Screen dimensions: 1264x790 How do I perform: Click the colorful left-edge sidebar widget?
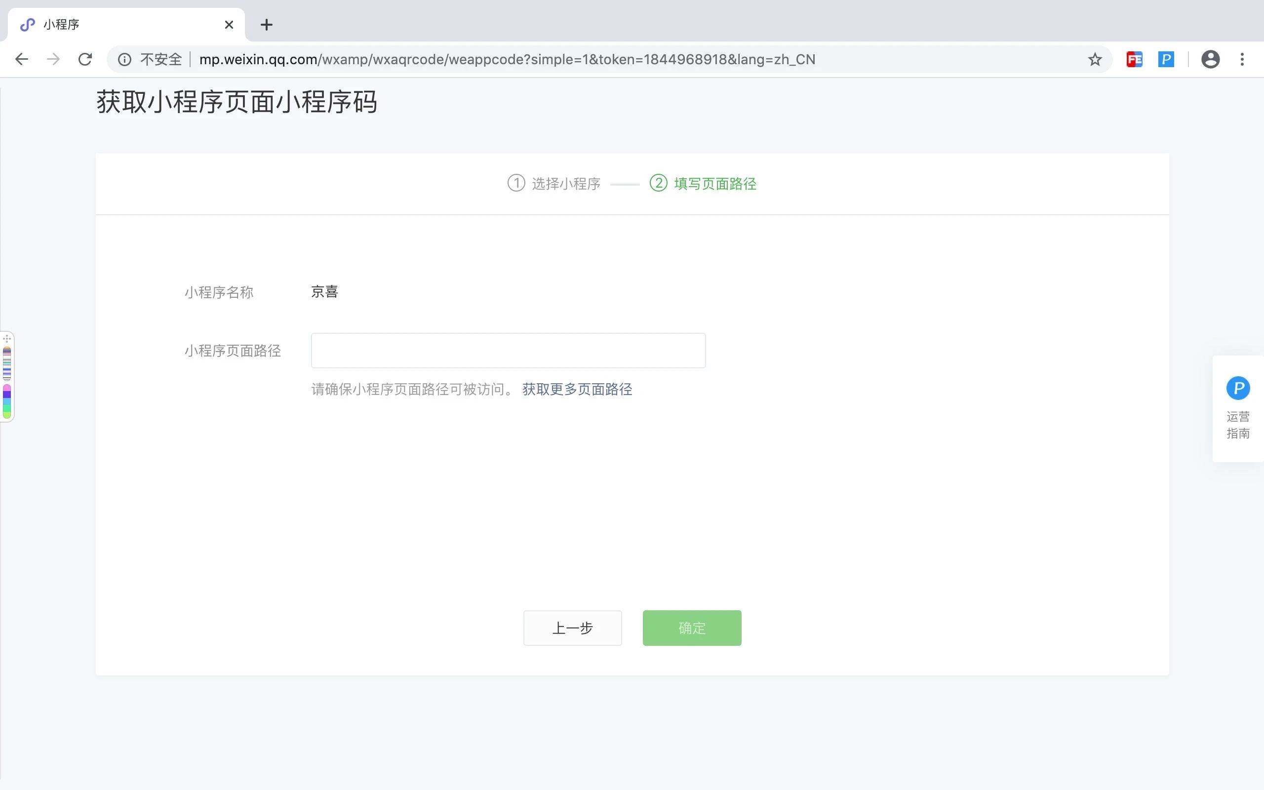click(7, 377)
